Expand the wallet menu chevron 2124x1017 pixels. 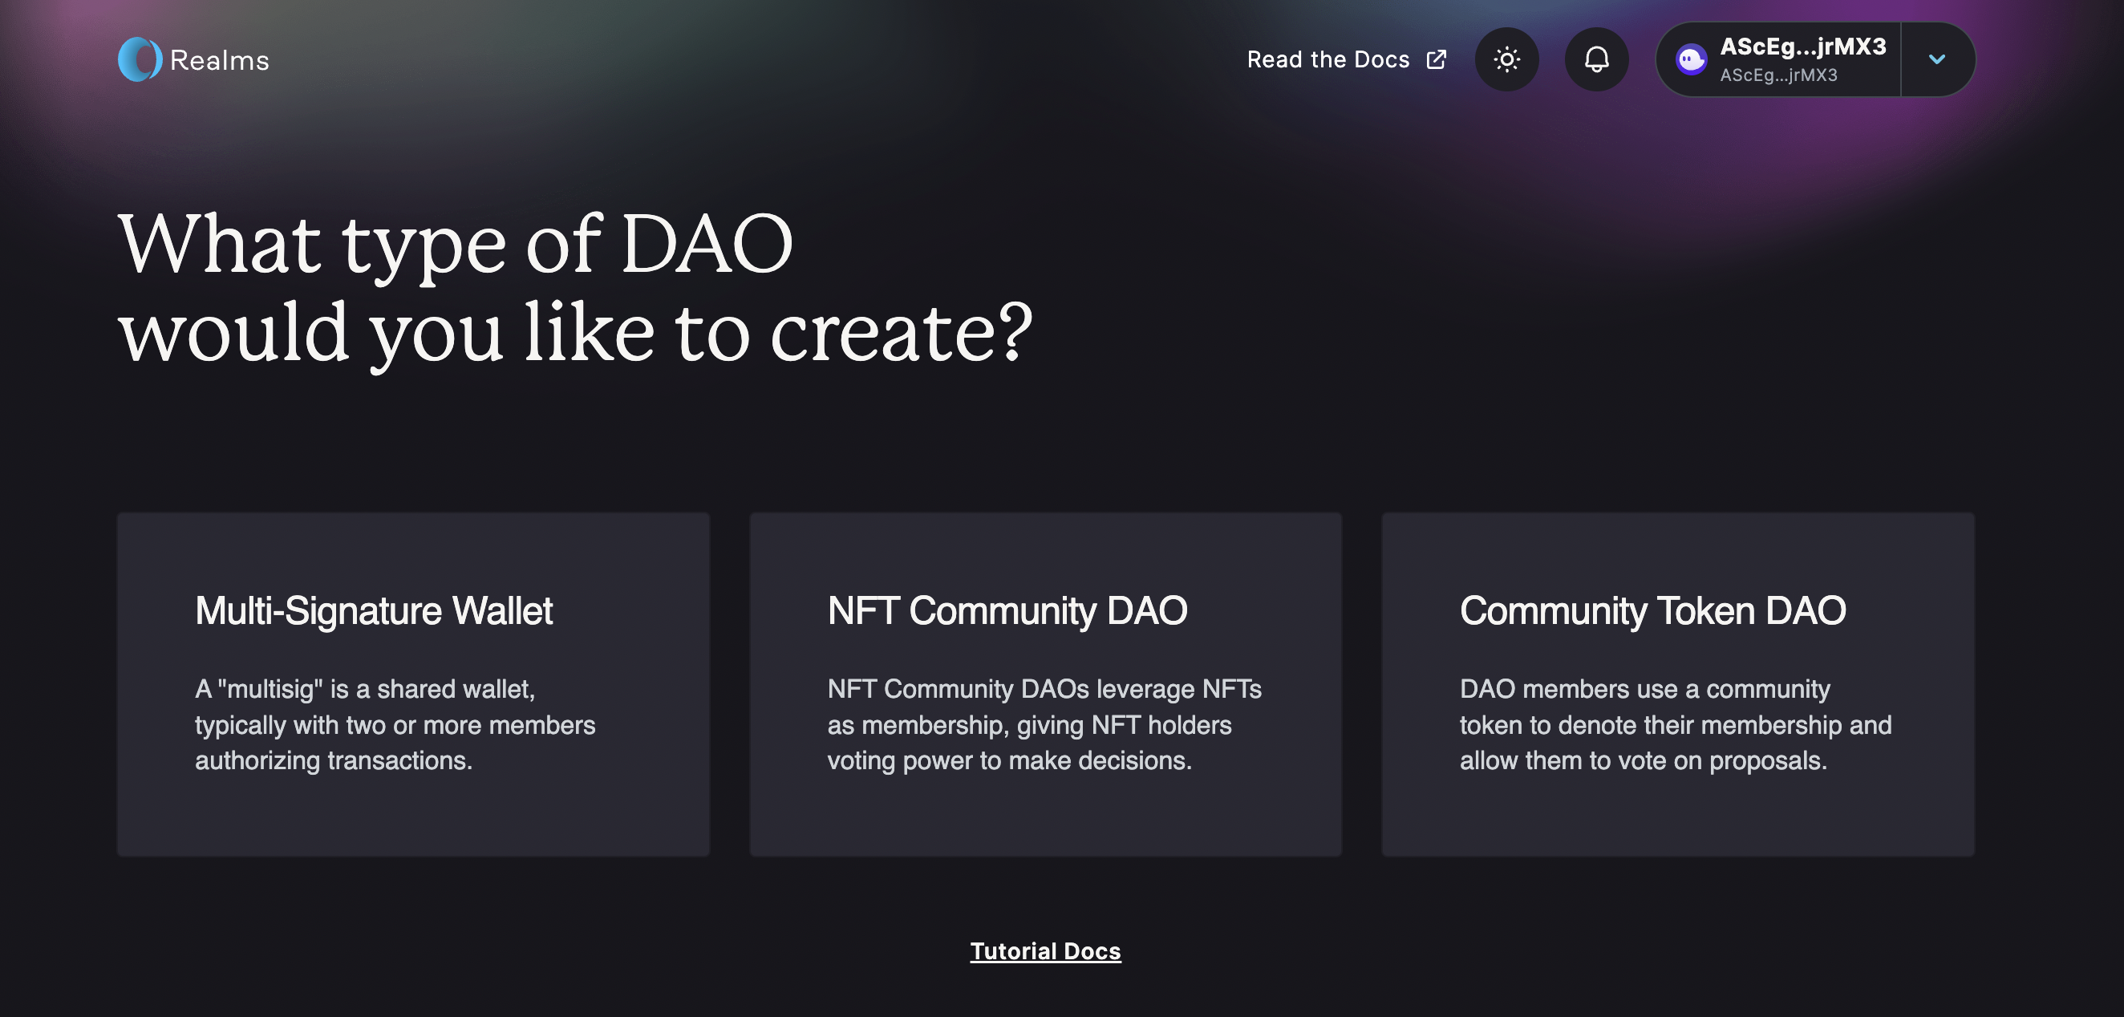[1937, 59]
